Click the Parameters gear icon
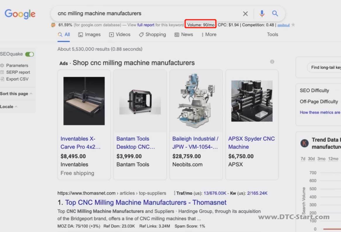The height and width of the screenshot is (232, 341). 2,65
